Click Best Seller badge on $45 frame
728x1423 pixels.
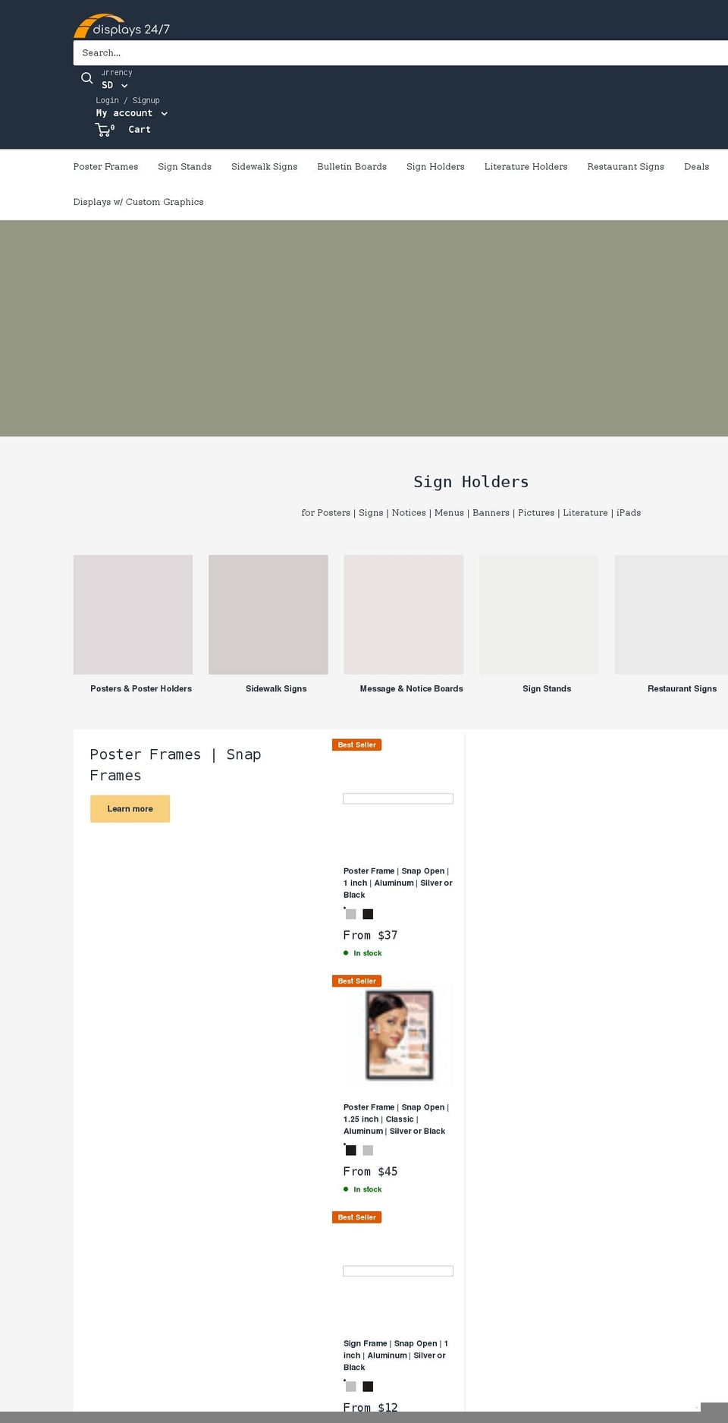click(356, 981)
